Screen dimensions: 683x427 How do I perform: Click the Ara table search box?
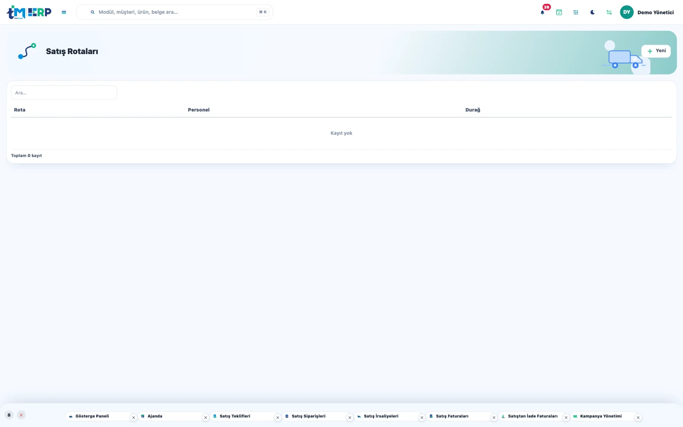click(64, 93)
